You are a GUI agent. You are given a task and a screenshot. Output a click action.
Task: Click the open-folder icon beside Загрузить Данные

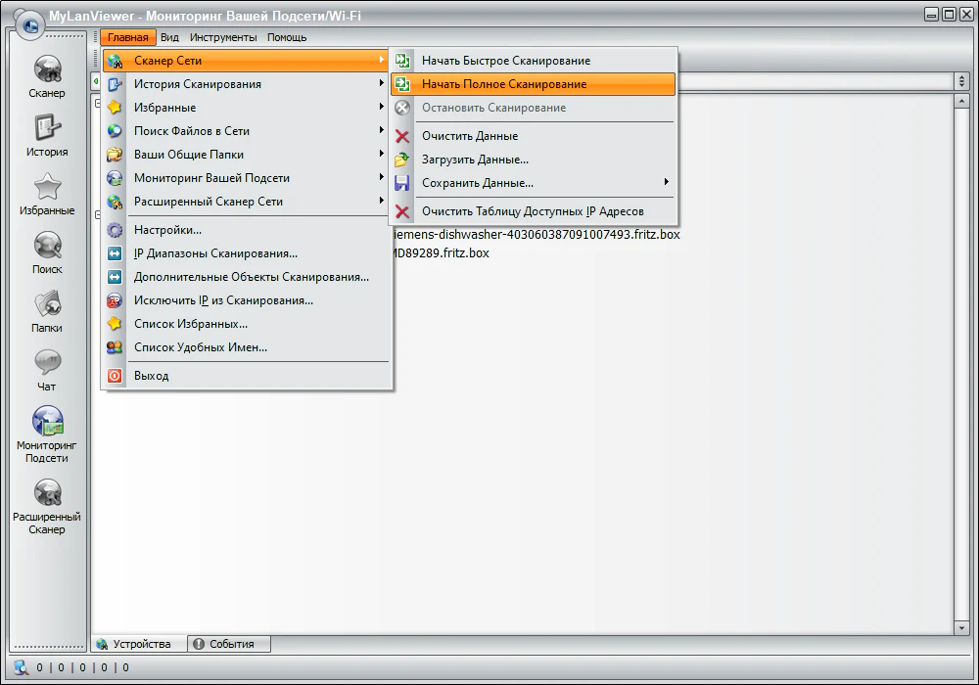[403, 160]
